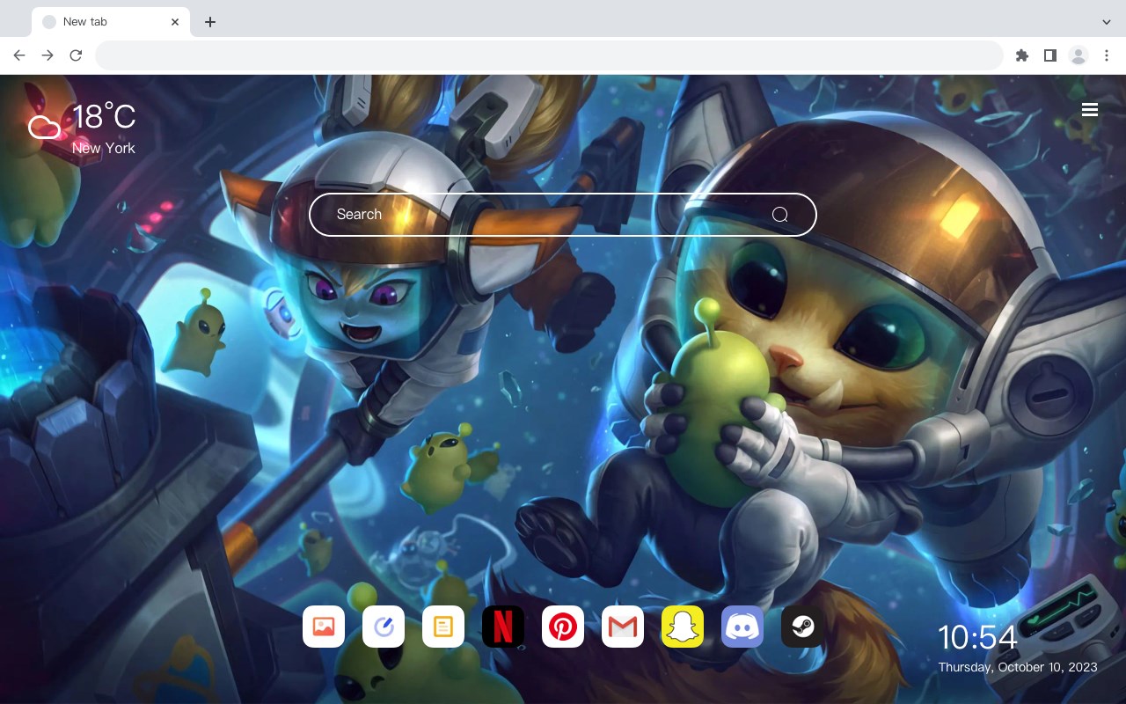This screenshot has width=1126, height=704.
Task: Click the cloud weather icon
Action: pyautogui.click(x=44, y=128)
